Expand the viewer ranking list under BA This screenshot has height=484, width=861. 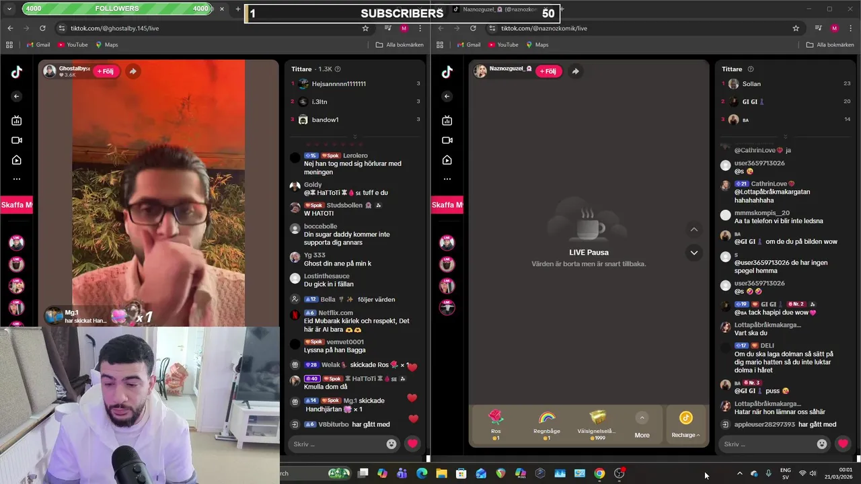785,136
